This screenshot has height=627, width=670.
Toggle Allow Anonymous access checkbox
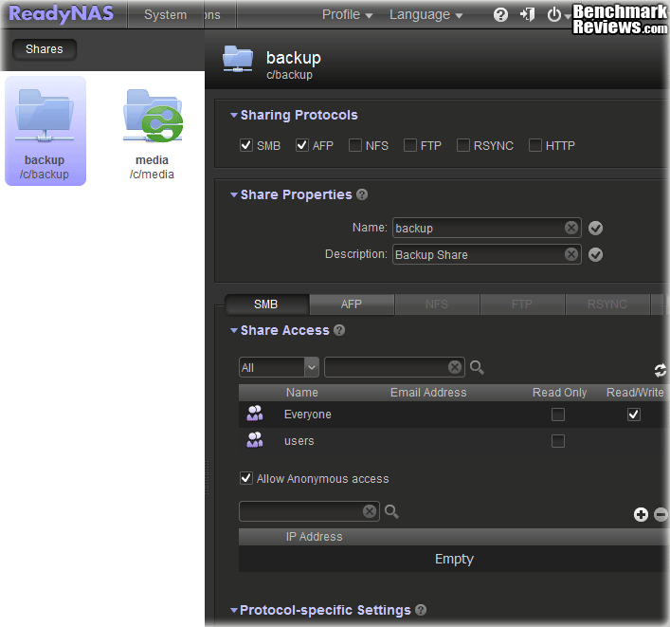click(x=246, y=478)
